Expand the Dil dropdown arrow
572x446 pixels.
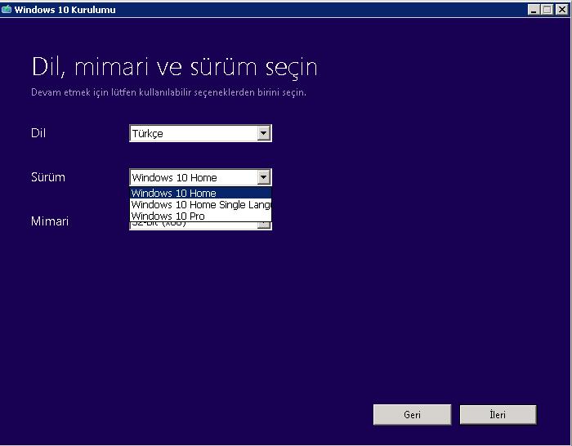pyautogui.click(x=263, y=133)
